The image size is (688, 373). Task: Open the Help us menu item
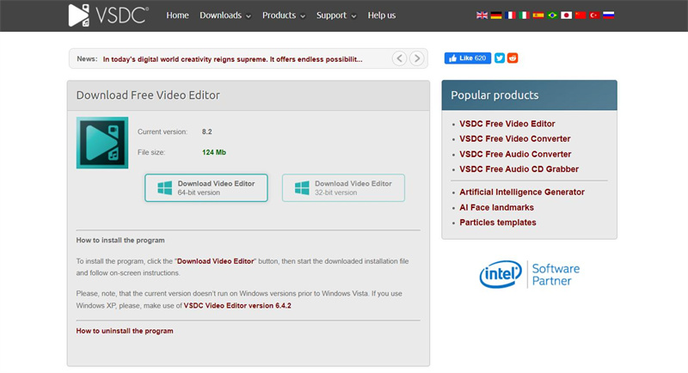click(x=382, y=15)
